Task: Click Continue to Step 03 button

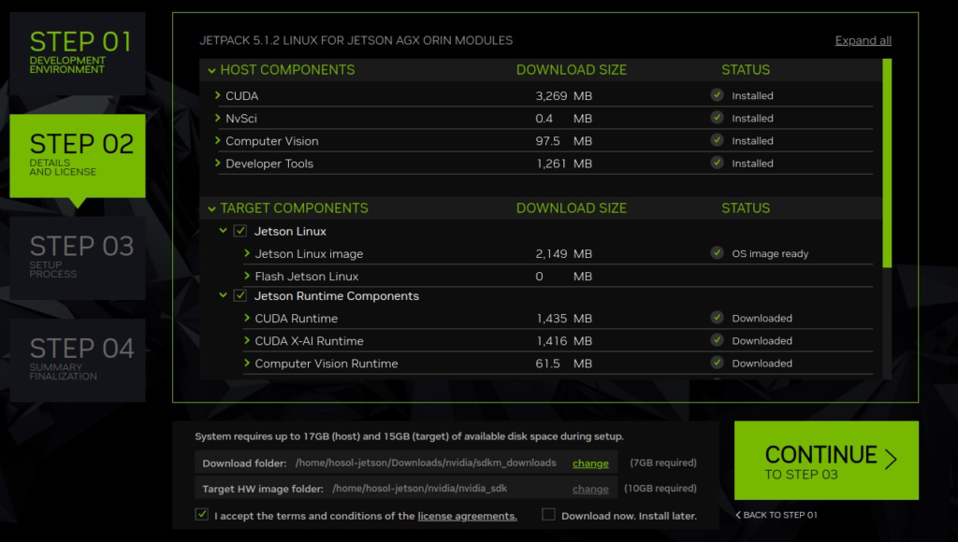Action: click(826, 460)
